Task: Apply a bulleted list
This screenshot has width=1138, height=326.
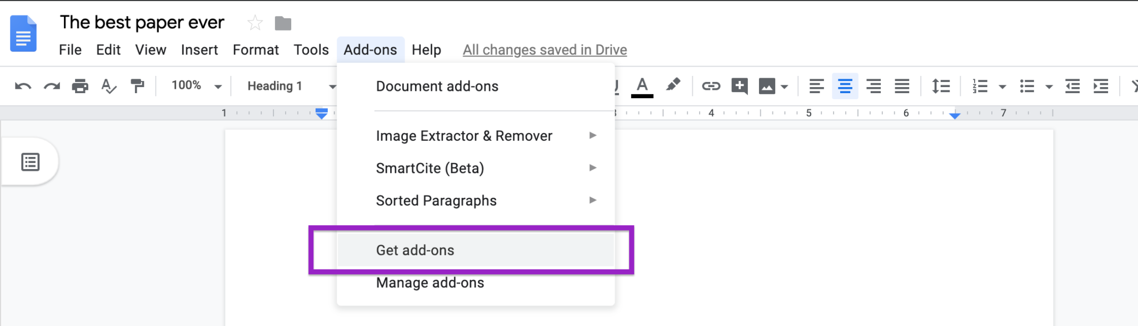Action: click(x=1027, y=86)
